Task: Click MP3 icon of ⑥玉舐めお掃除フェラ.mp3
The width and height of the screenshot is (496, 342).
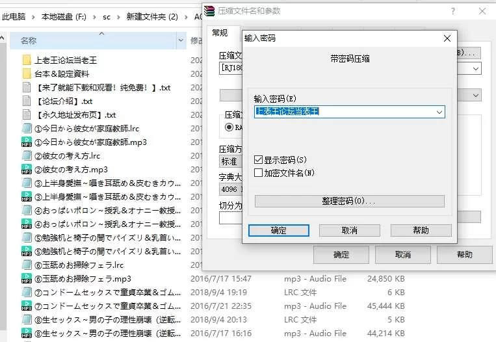Action: tap(27, 279)
